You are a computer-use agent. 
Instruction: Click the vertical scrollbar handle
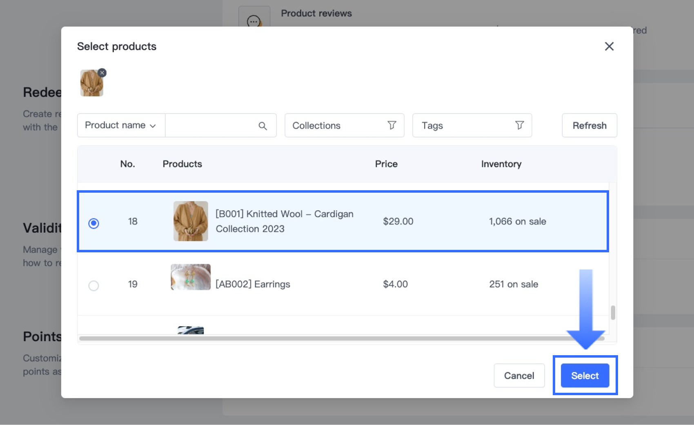pyautogui.click(x=613, y=313)
